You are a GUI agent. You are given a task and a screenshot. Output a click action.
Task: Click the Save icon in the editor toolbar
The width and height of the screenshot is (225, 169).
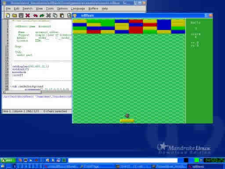pos(21,15)
